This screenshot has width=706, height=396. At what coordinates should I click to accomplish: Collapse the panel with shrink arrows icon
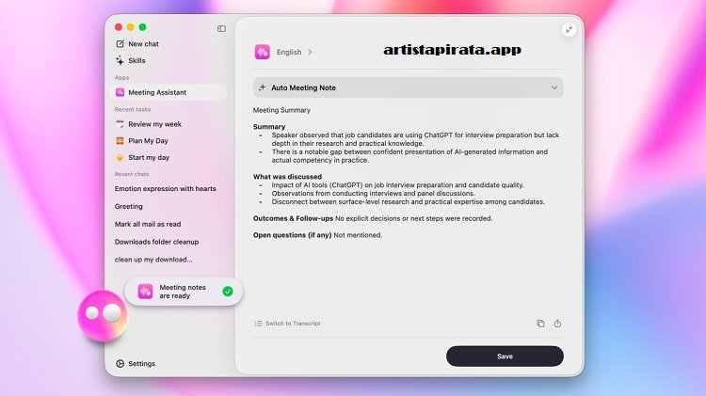(x=570, y=30)
